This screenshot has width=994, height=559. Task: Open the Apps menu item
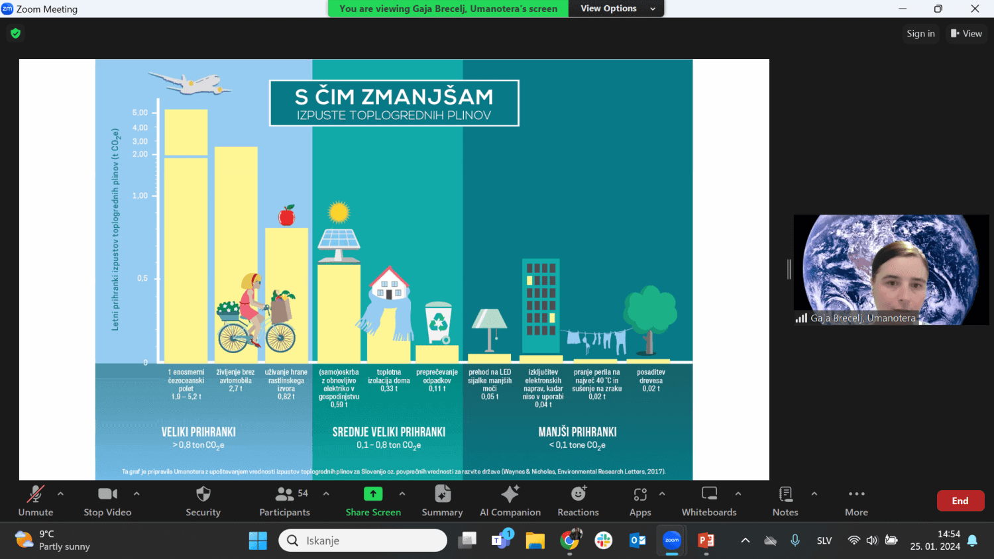point(639,501)
